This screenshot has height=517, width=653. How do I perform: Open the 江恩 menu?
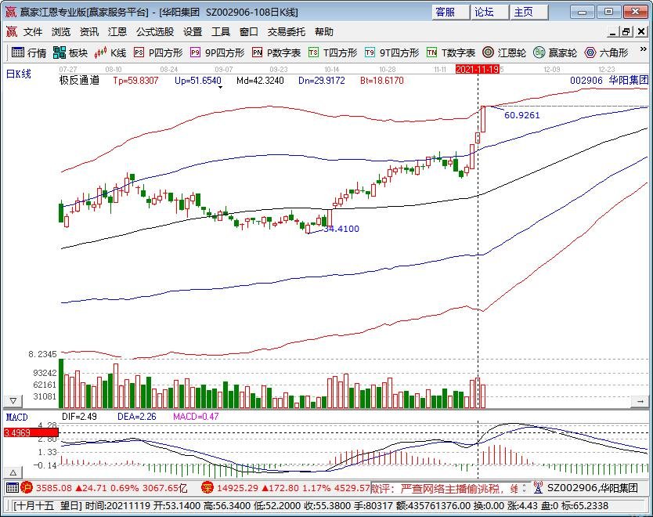117,31
